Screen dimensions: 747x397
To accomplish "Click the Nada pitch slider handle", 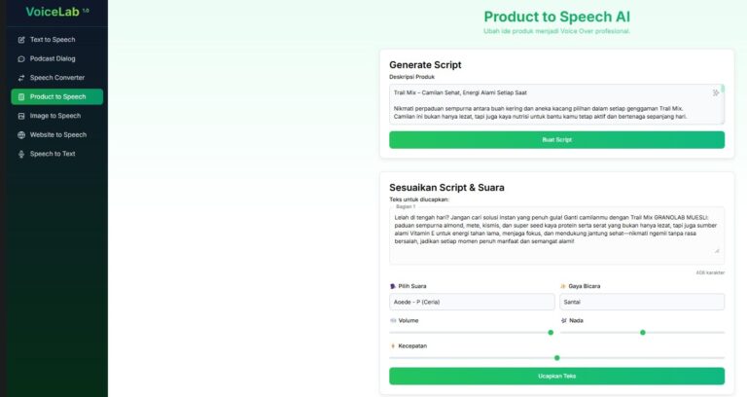I will 643,333.
